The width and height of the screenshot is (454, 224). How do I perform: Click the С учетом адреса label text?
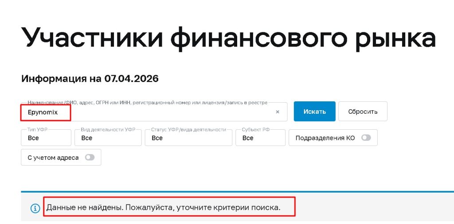(53, 158)
